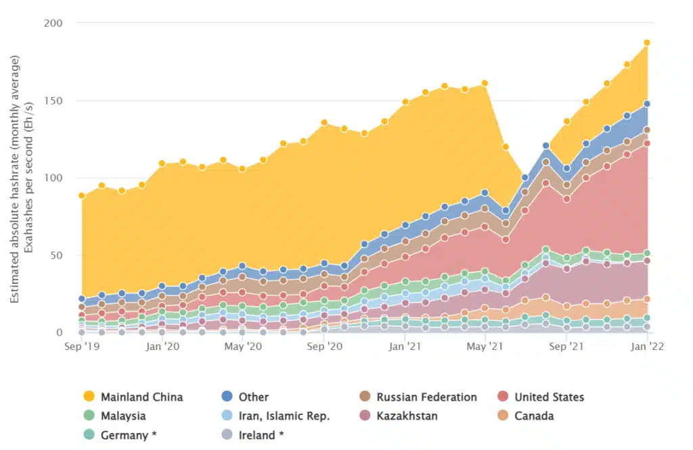Image resolution: width=693 pixels, height=450 pixels.
Task: Select the Jan '22 Mainland China data point
Action: click(647, 43)
